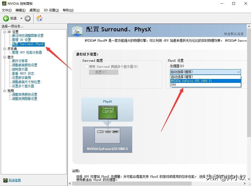Click the gray forward navigation arrow icon
251x186 pixels.
[27, 18]
